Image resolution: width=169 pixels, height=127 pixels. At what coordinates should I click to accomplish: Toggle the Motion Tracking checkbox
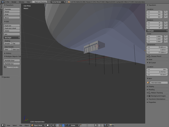click(x=149, y=93)
